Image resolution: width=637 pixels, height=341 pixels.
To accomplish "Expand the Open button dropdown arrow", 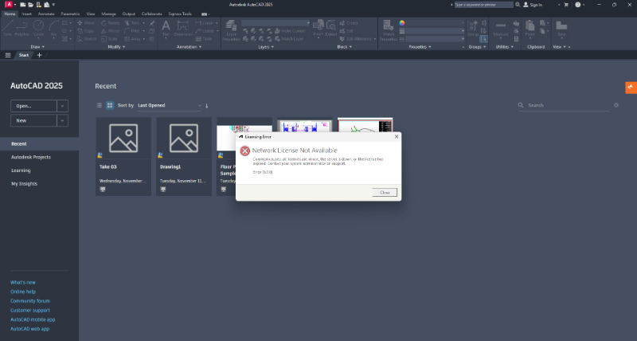I will [63, 106].
